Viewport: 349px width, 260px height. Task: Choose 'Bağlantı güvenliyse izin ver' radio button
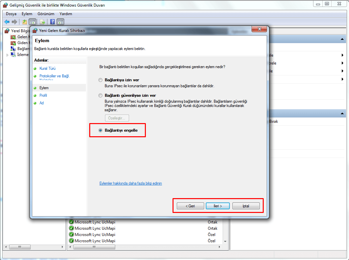[100, 95]
